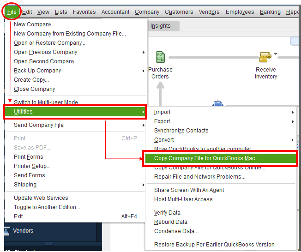
Task: Expand the Export submenu
Action: coord(162,121)
